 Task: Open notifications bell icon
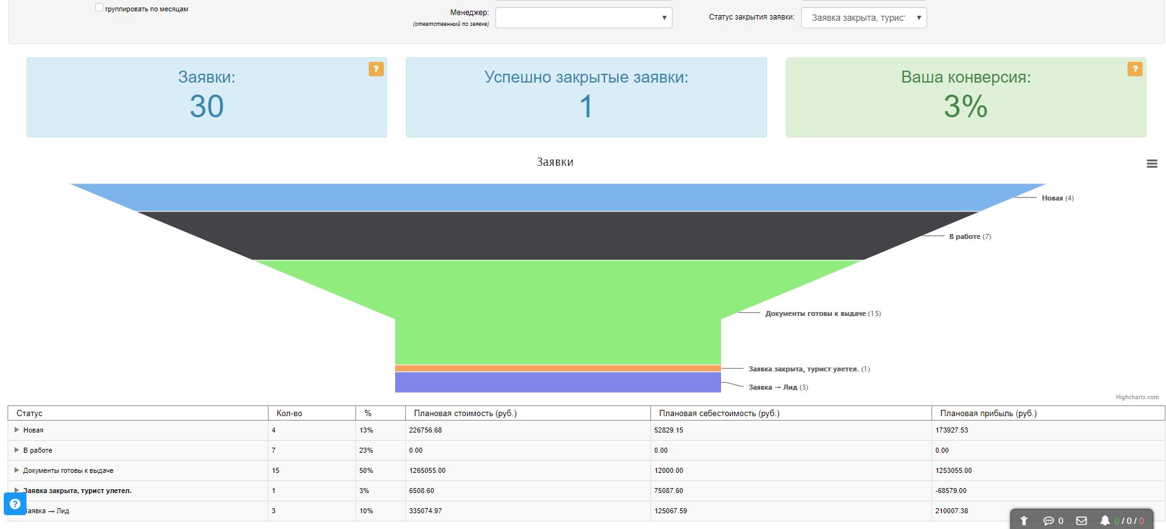click(x=1105, y=521)
